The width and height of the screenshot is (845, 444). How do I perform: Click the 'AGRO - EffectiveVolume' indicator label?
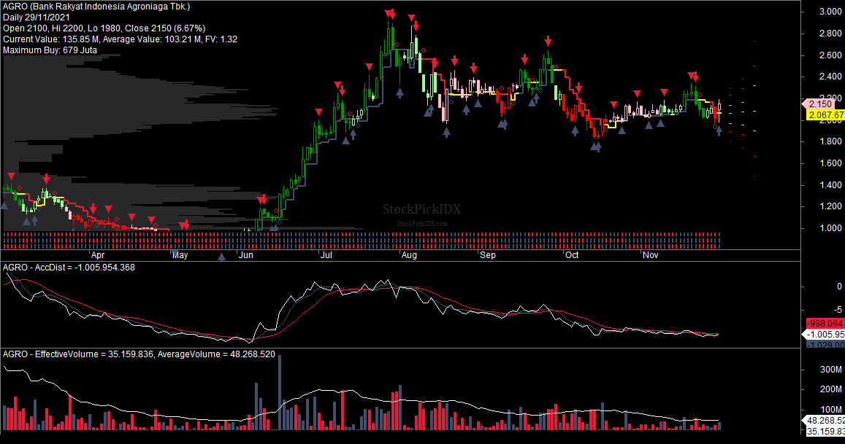139,354
